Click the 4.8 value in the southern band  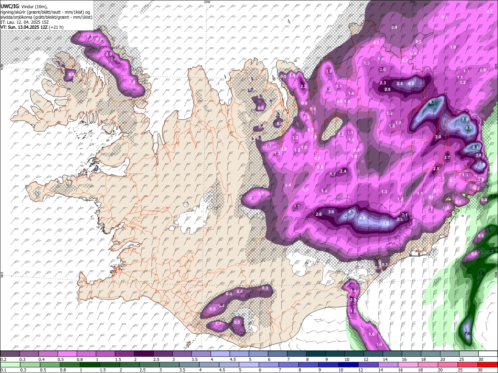tap(362, 218)
